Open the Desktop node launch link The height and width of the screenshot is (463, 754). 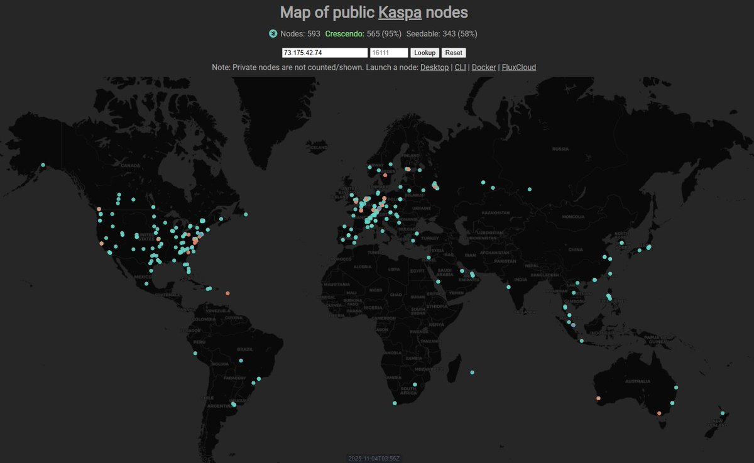[435, 67]
